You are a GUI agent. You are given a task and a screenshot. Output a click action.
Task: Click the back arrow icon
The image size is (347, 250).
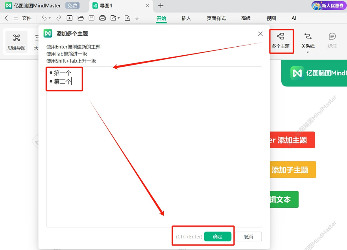click(6, 18)
